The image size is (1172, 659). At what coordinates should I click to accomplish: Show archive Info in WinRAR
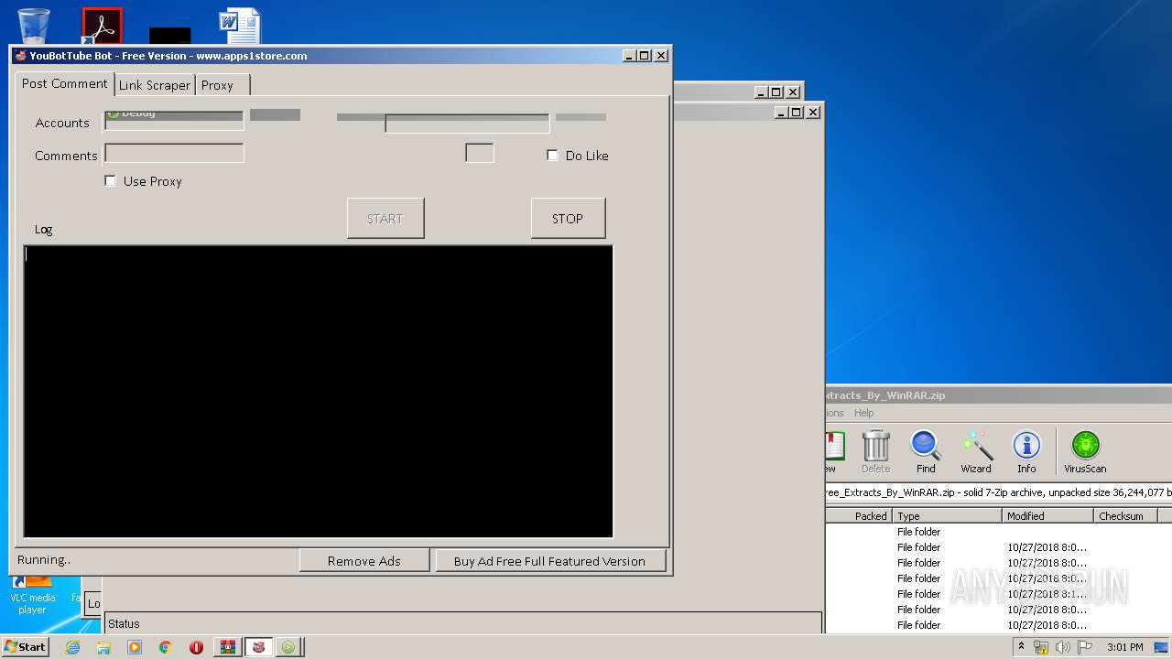1026,451
